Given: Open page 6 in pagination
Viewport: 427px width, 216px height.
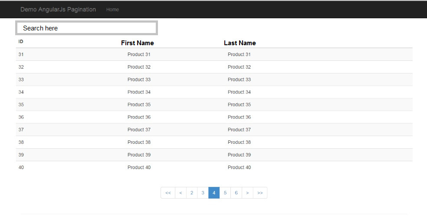Looking at the screenshot, I should [236, 193].
